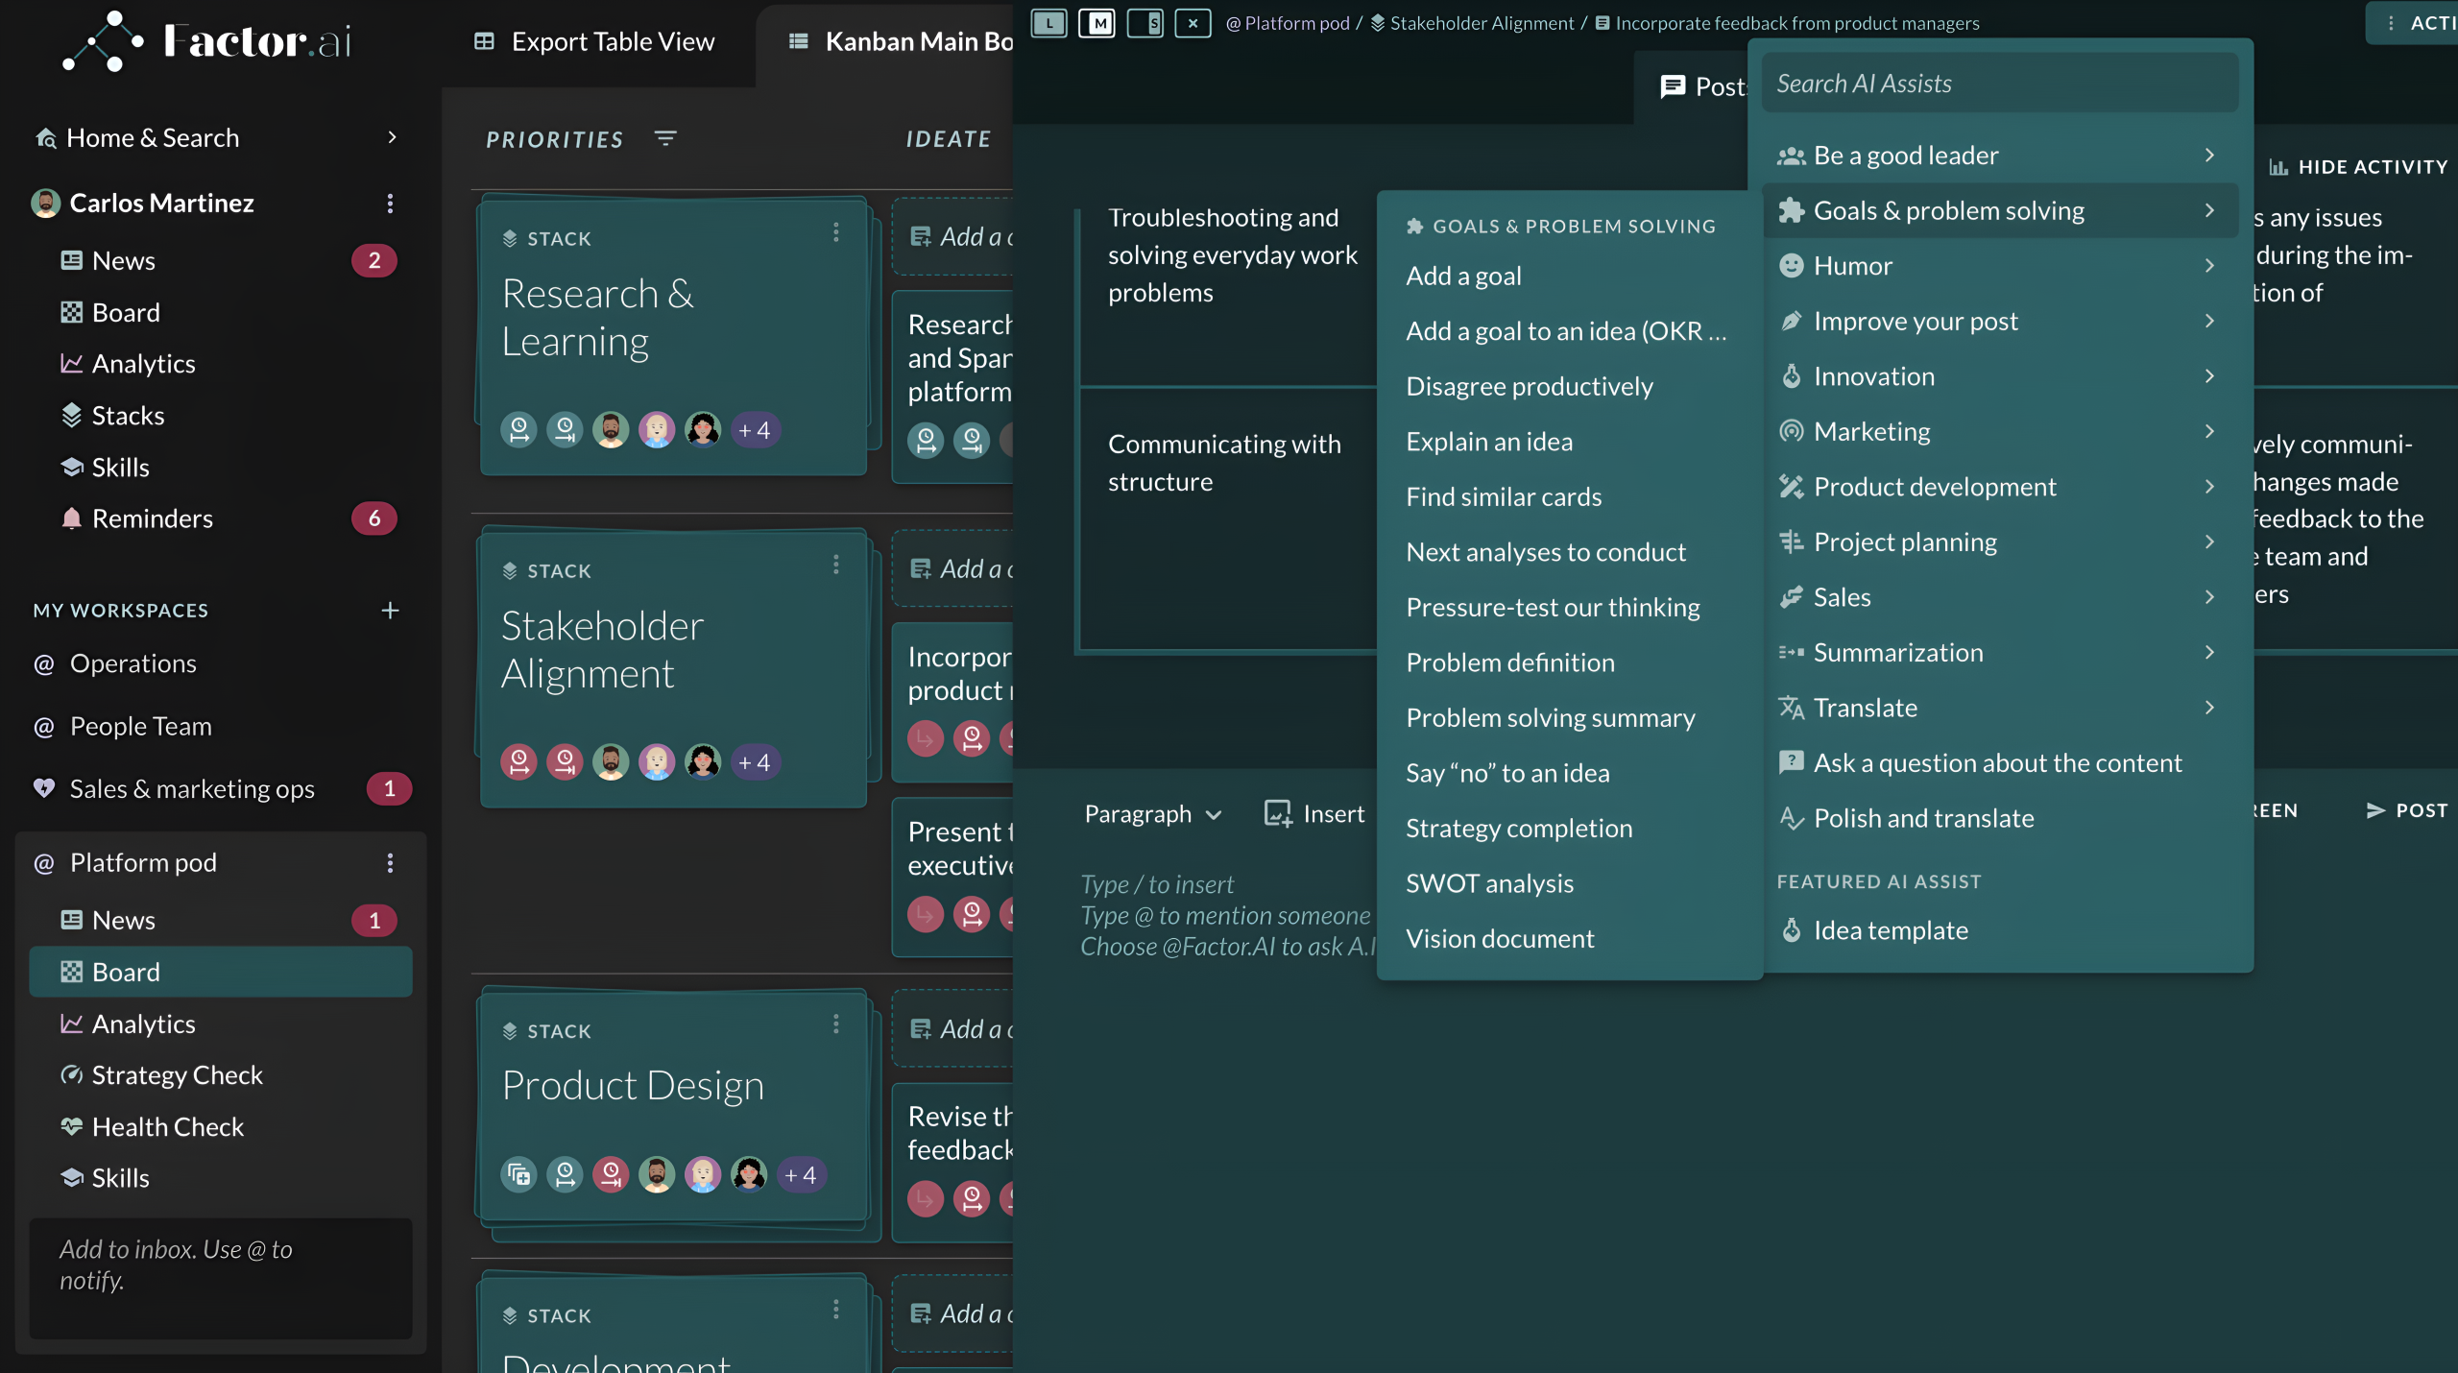Select Strategy Check in Platform pod
Image resolution: width=2458 pixels, height=1373 pixels.
click(177, 1075)
